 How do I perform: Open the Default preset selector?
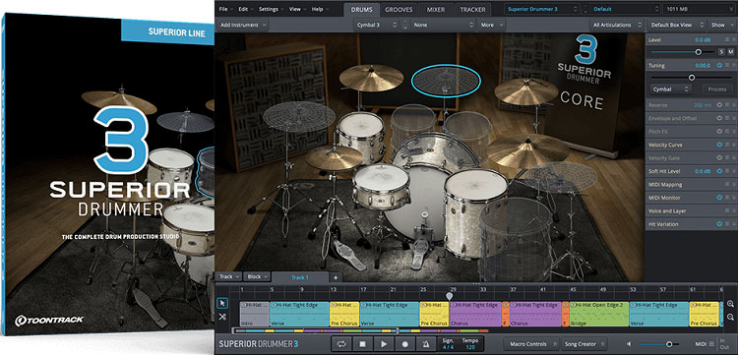625,9
